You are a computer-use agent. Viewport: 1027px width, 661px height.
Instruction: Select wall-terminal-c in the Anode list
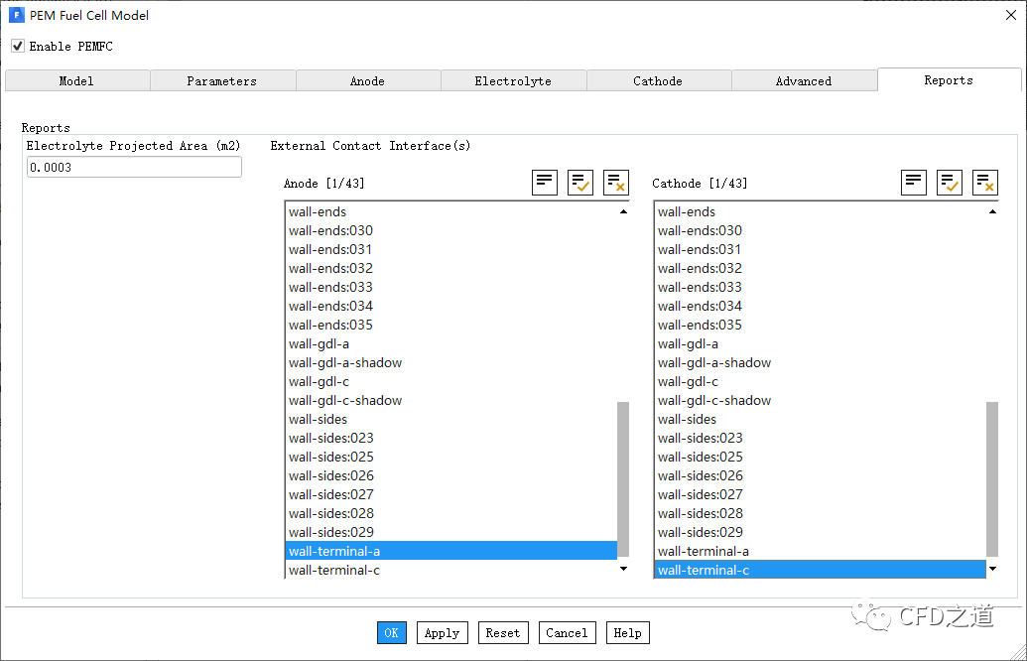tap(334, 570)
